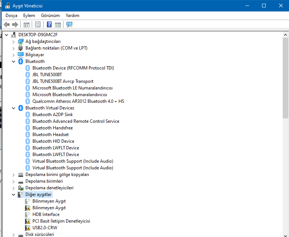Select the HDB Interface device
Image resolution: width=289 pixels, height=237 pixels.
click(x=46, y=214)
